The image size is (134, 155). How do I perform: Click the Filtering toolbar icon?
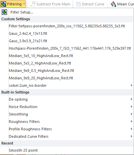[x=3, y=4]
